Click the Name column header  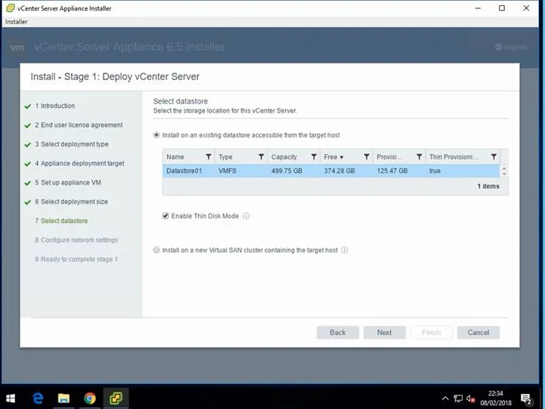click(x=175, y=156)
